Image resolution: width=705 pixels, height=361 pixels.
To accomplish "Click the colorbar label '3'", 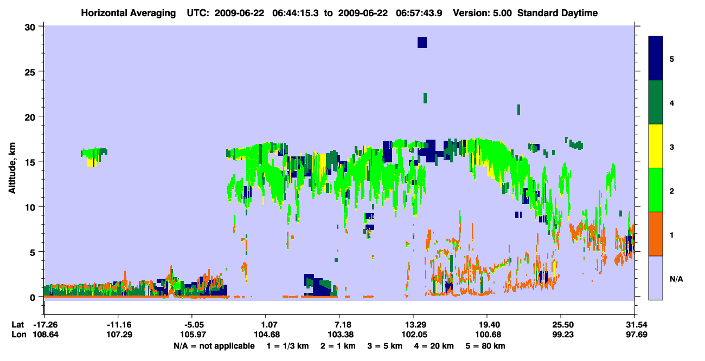I will (x=672, y=147).
